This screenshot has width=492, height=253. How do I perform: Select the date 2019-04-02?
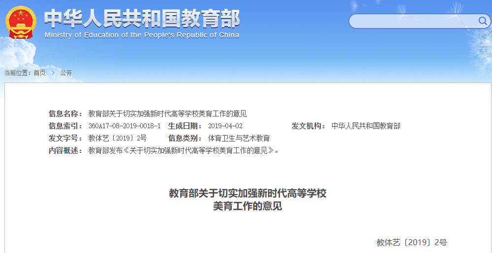click(x=225, y=126)
